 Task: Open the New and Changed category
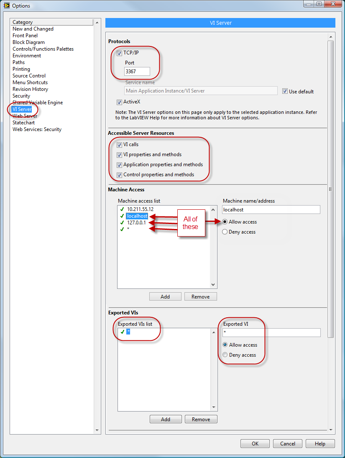[33, 29]
